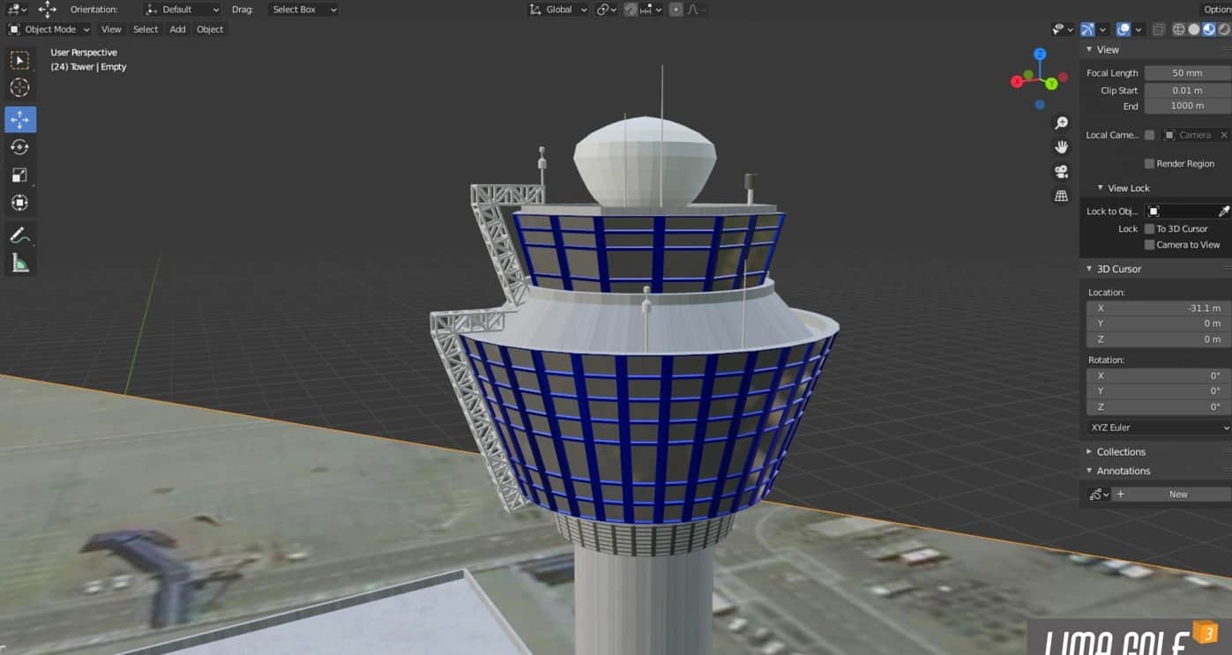Open the Add menu
Screen dimensions: 1232x655
pyautogui.click(x=177, y=29)
